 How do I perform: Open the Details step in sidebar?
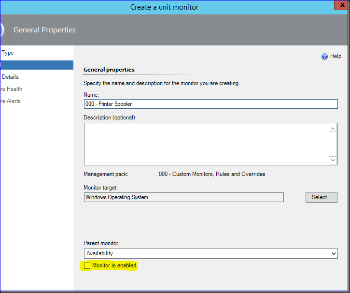tap(10, 77)
